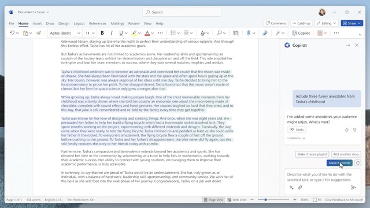The image size is (370, 208).
Task: Toggle Italic formatting
Action: pyautogui.click(x=112, y=33)
